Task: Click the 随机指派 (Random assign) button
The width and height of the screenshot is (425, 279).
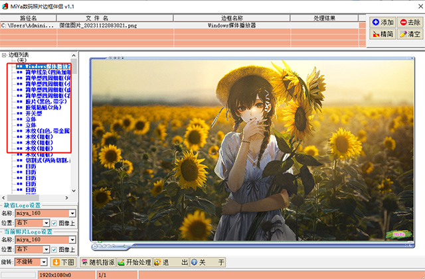Action: coord(98,262)
